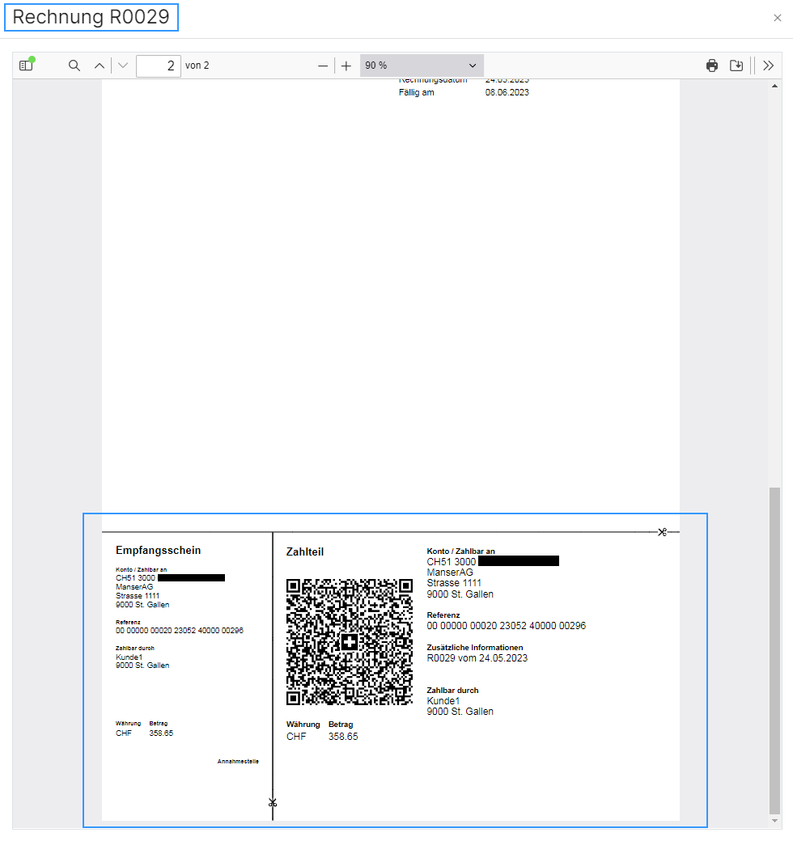Click the Zahlteil reference number
This screenshot has width=793, height=841.
(x=506, y=626)
